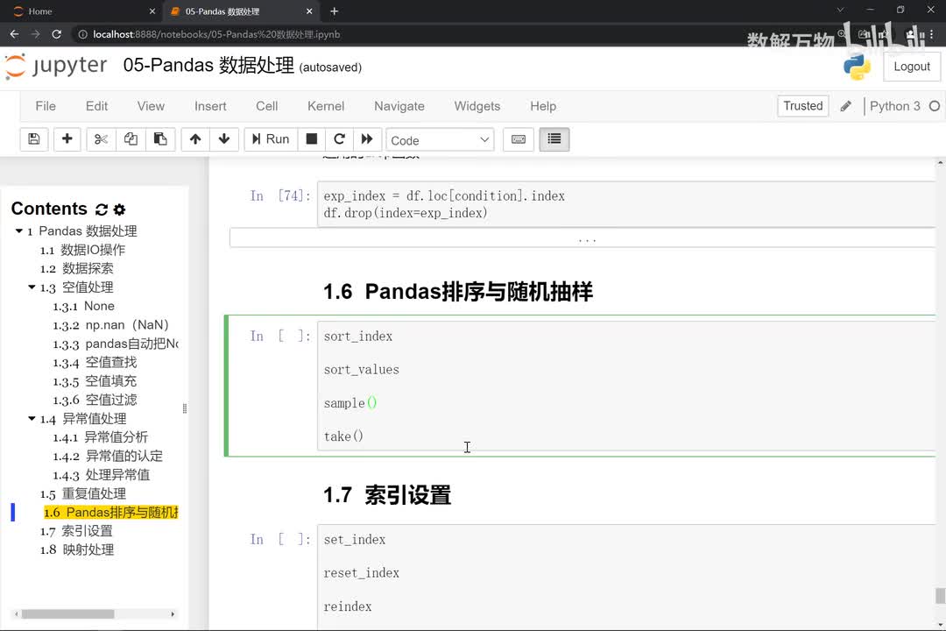The height and width of the screenshot is (631, 946).
Task: Click the pencil edit icon near Trusted
Action: coord(846,106)
